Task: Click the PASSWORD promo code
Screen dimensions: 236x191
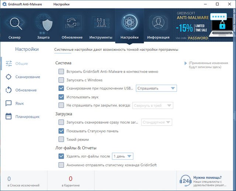Action: (198, 38)
